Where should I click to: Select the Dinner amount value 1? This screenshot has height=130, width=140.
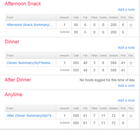pos(64,63)
